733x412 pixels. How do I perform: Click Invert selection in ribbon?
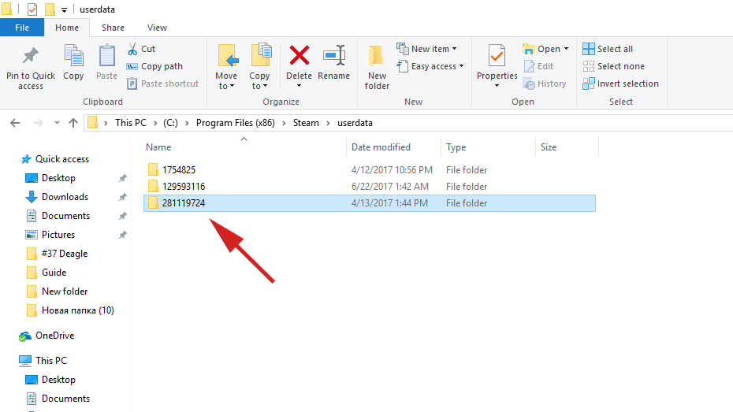(620, 84)
